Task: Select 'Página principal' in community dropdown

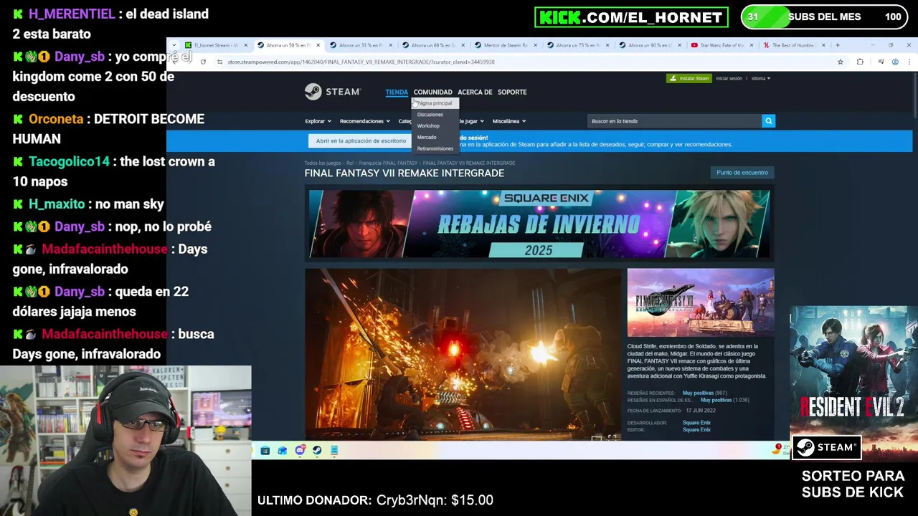Action: (x=435, y=103)
